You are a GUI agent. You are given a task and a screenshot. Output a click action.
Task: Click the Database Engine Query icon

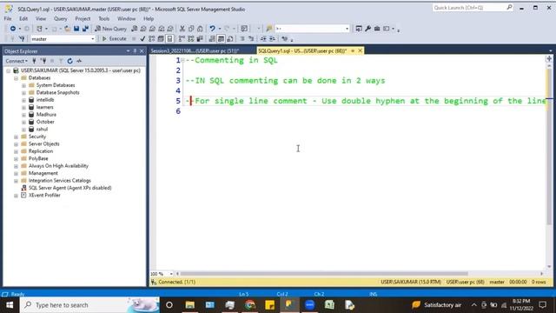pos(135,29)
